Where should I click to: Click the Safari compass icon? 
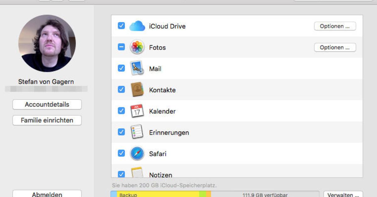tap(137, 153)
